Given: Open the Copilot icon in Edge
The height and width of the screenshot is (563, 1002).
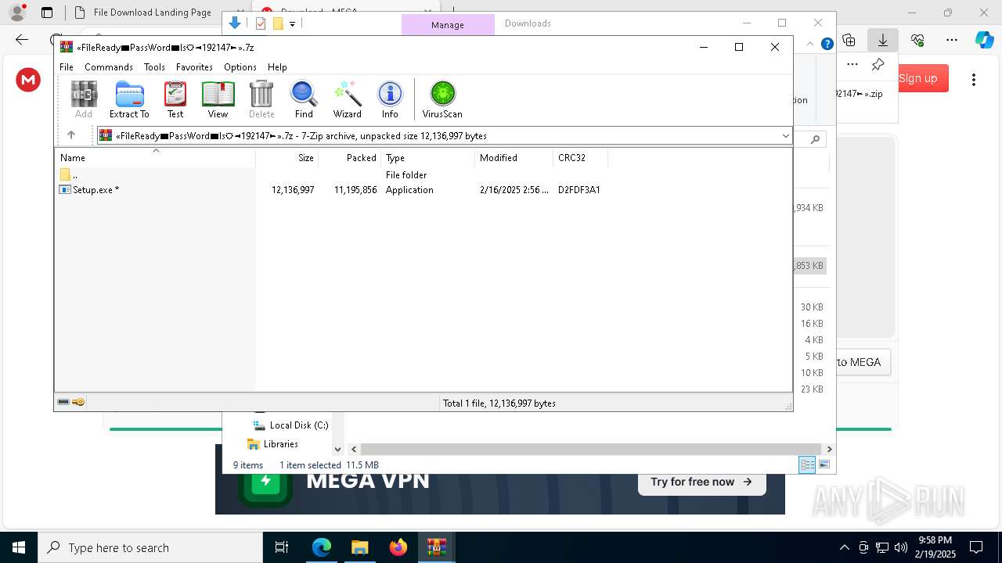Looking at the screenshot, I should [984, 40].
